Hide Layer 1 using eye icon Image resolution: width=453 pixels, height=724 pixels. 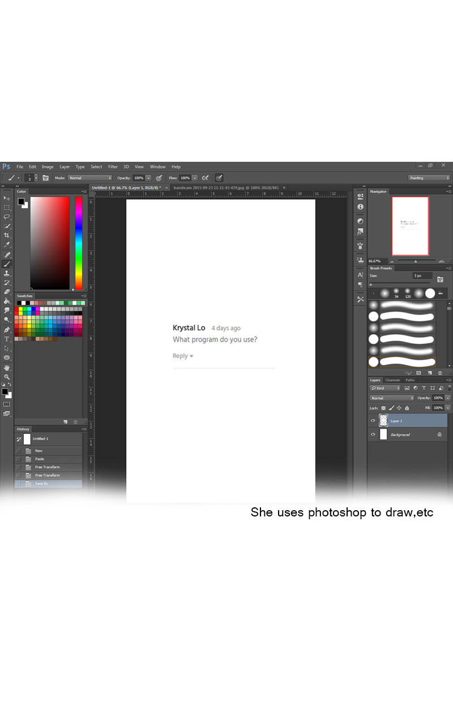tap(373, 421)
